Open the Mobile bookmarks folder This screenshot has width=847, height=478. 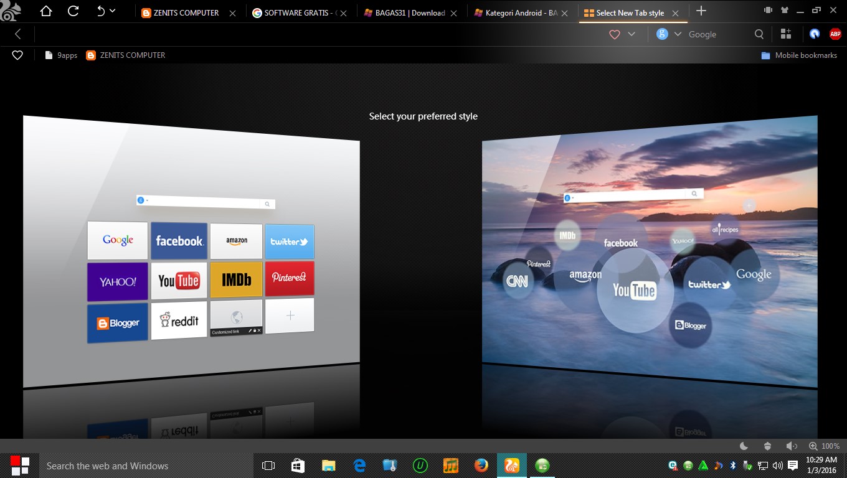pyautogui.click(x=799, y=55)
